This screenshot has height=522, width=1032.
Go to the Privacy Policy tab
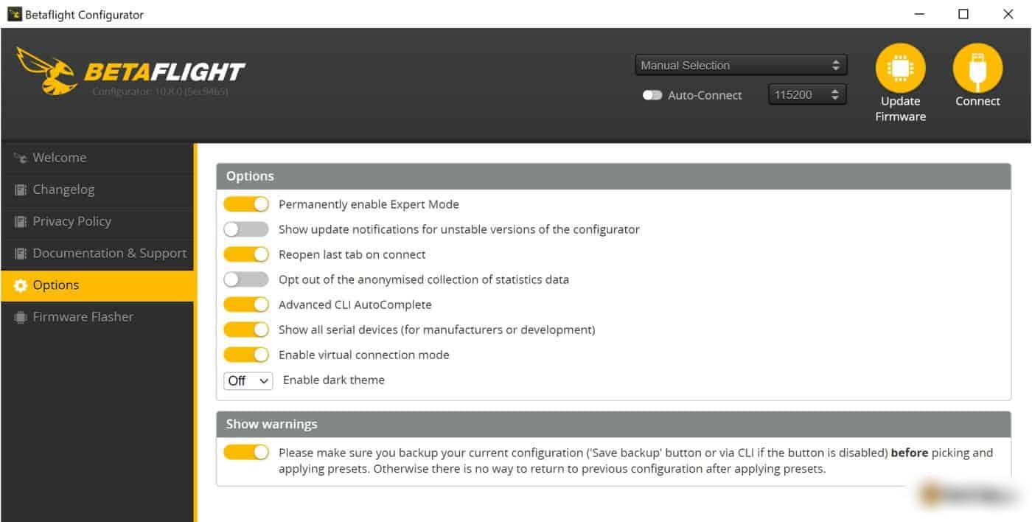(x=97, y=221)
